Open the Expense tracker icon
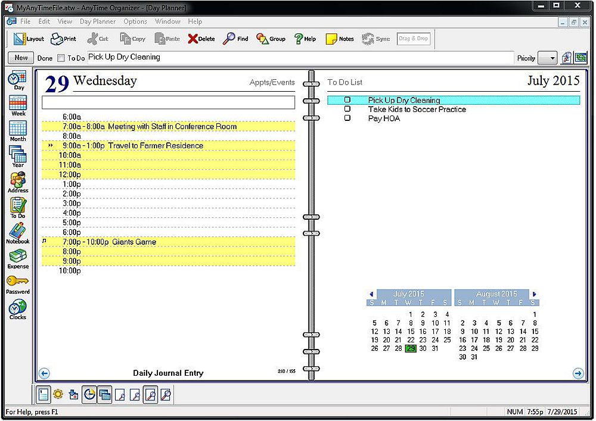596x421 pixels. coord(18,258)
